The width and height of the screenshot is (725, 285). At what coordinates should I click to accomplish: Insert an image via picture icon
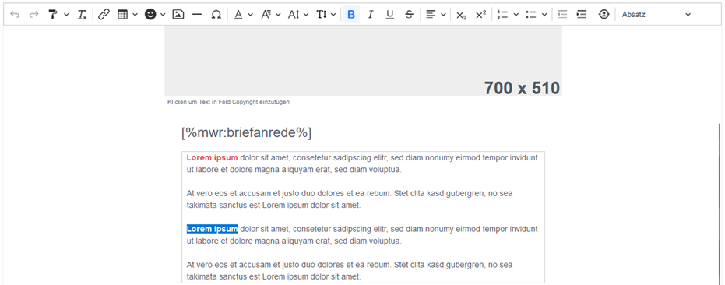click(178, 15)
